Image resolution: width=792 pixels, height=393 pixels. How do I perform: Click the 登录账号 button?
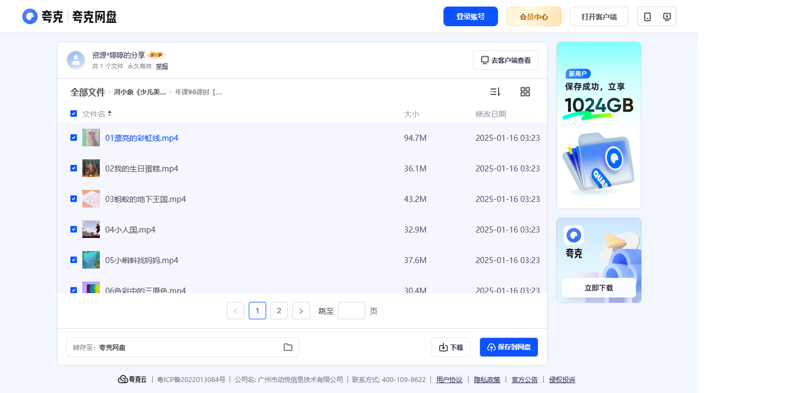pyautogui.click(x=471, y=16)
